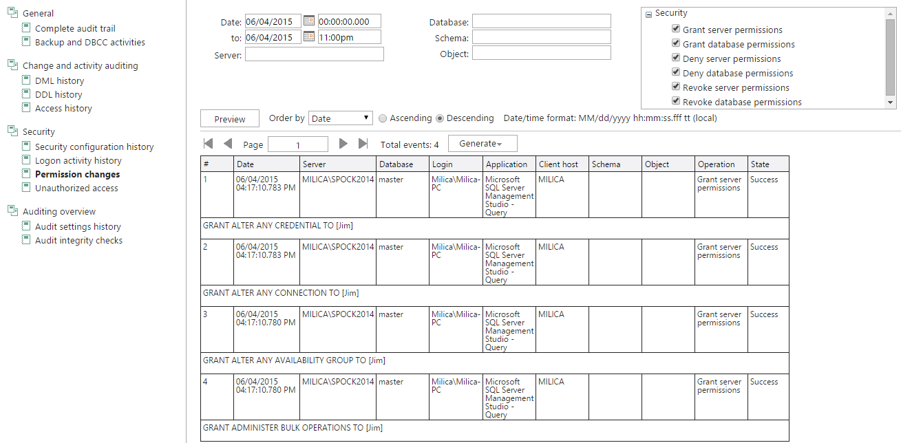901x443 pixels.
Task: Open Backup and DBCC activities report
Action: (90, 42)
